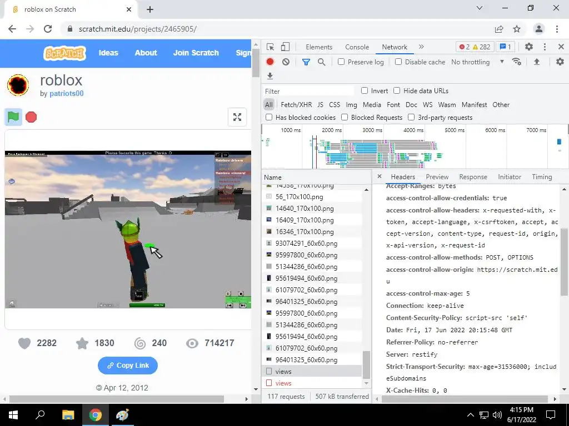
Task: Click the heart love icon
Action: [24, 343]
